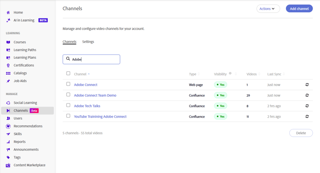
Task: Click the Channels play icon in sidebar
Action: coord(8,110)
